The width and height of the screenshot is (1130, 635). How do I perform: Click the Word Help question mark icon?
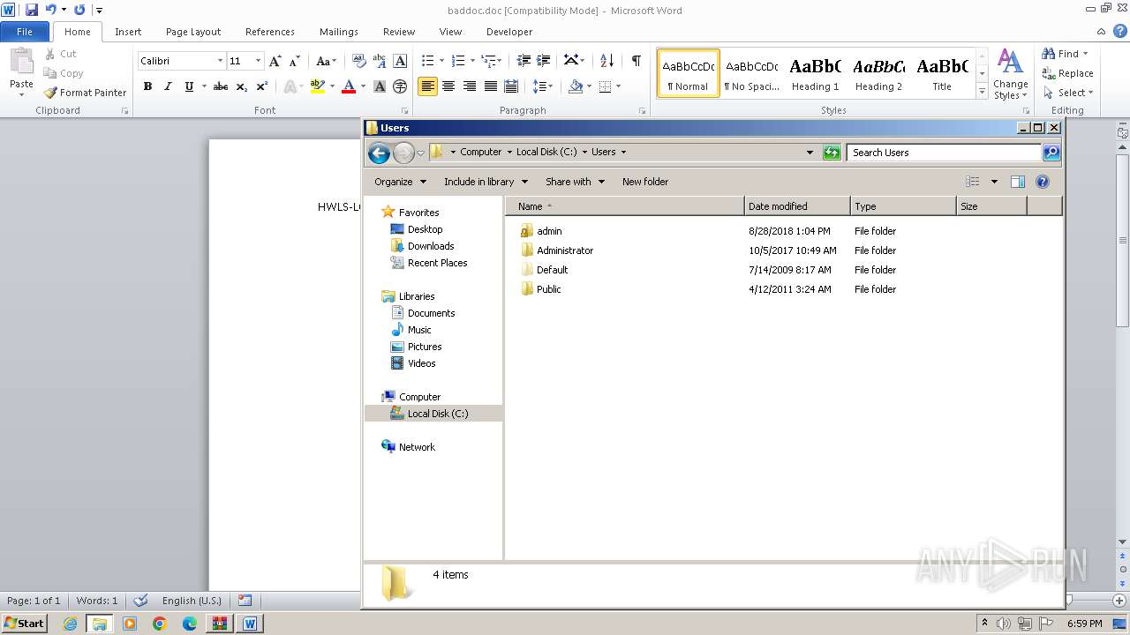pyautogui.click(x=1120, y=31)
